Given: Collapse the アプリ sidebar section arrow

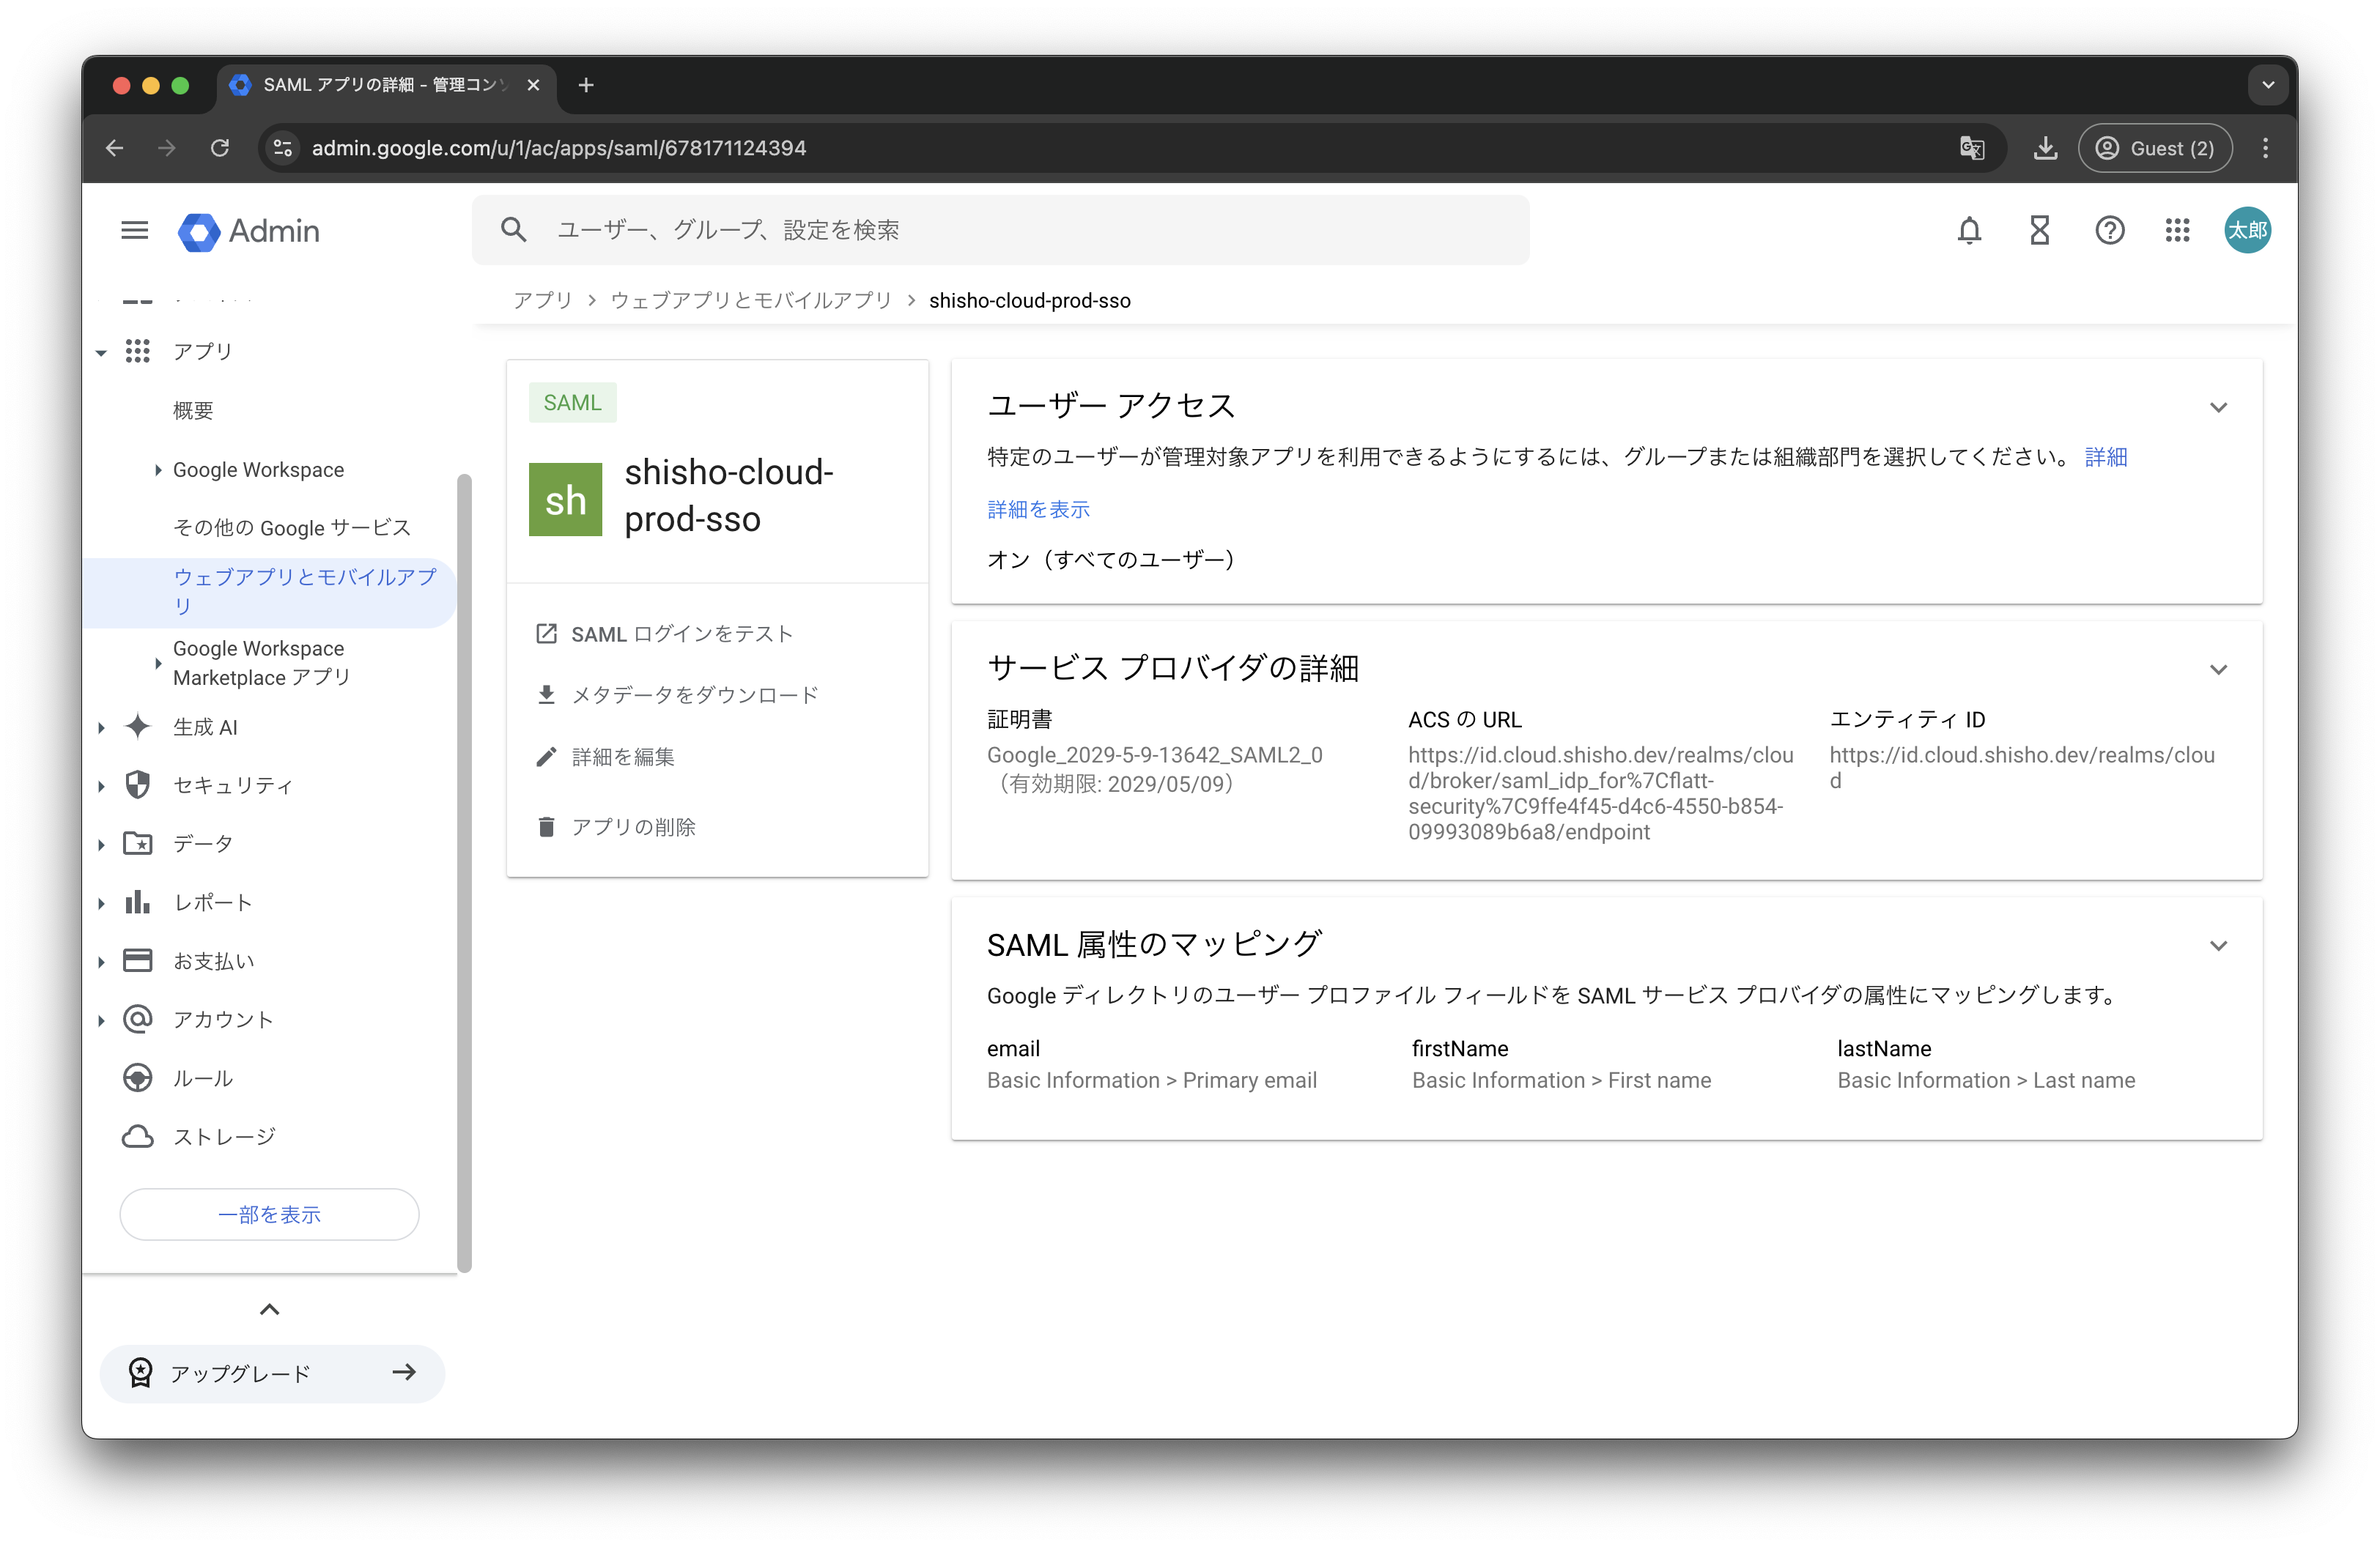Looking at the screenshot, I should (101, 352).
